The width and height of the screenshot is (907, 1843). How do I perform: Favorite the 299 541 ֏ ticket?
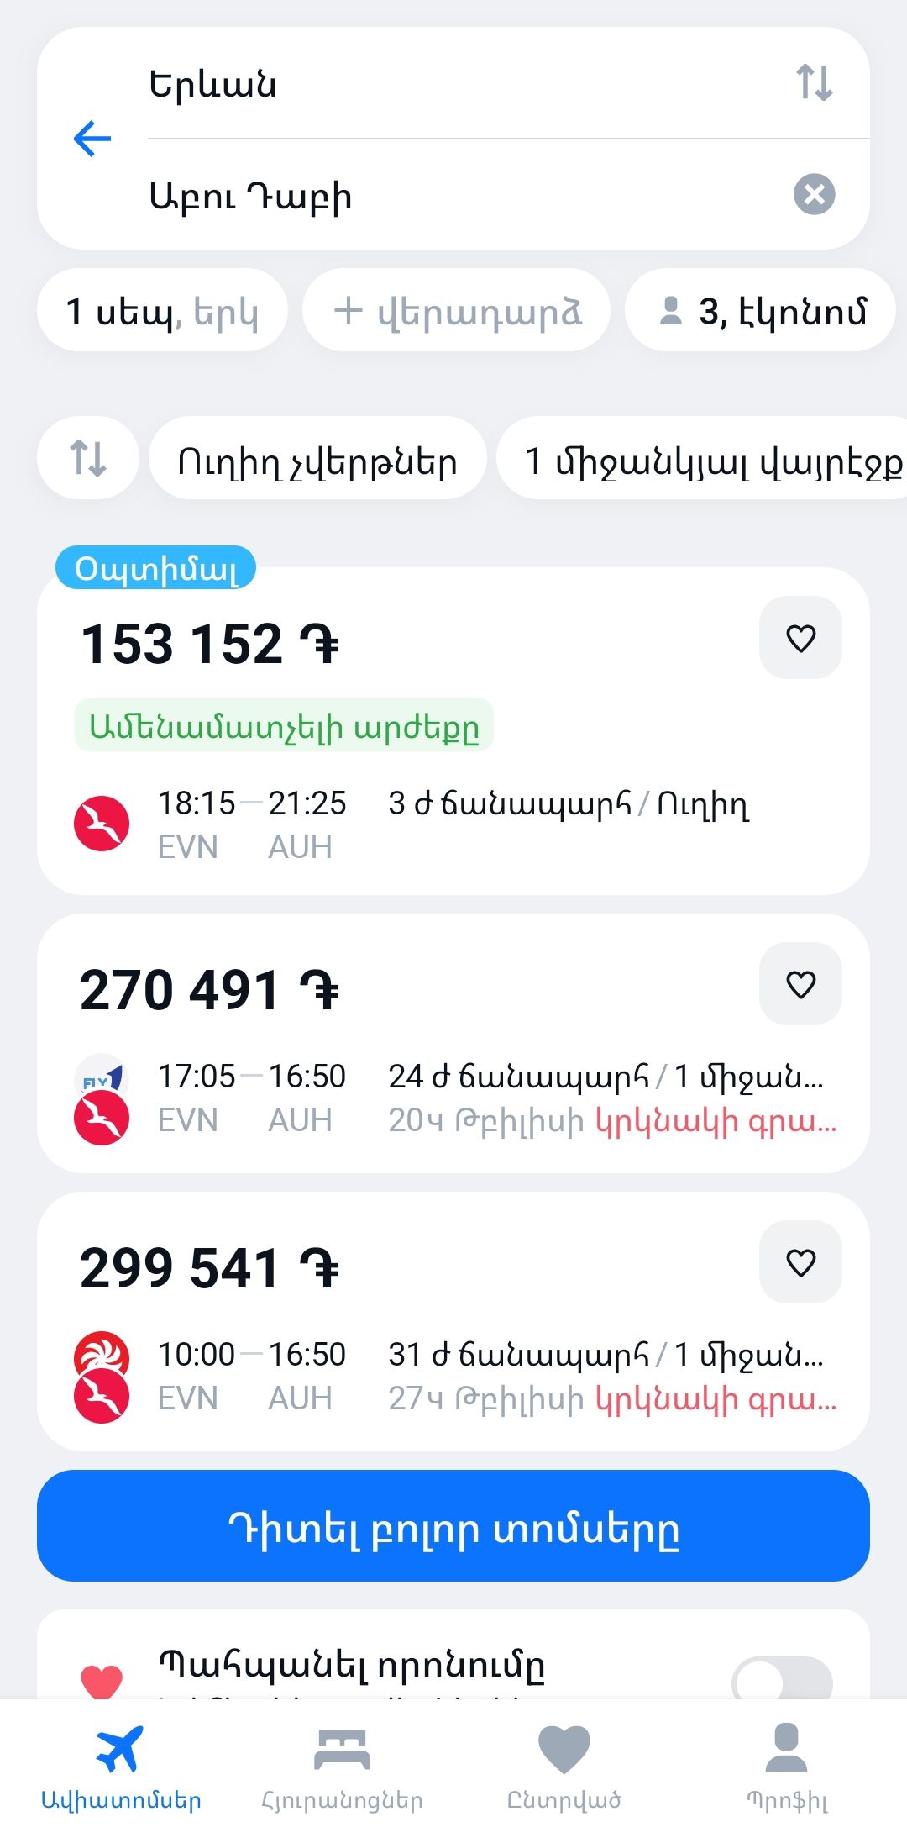tap(800, 1262)
